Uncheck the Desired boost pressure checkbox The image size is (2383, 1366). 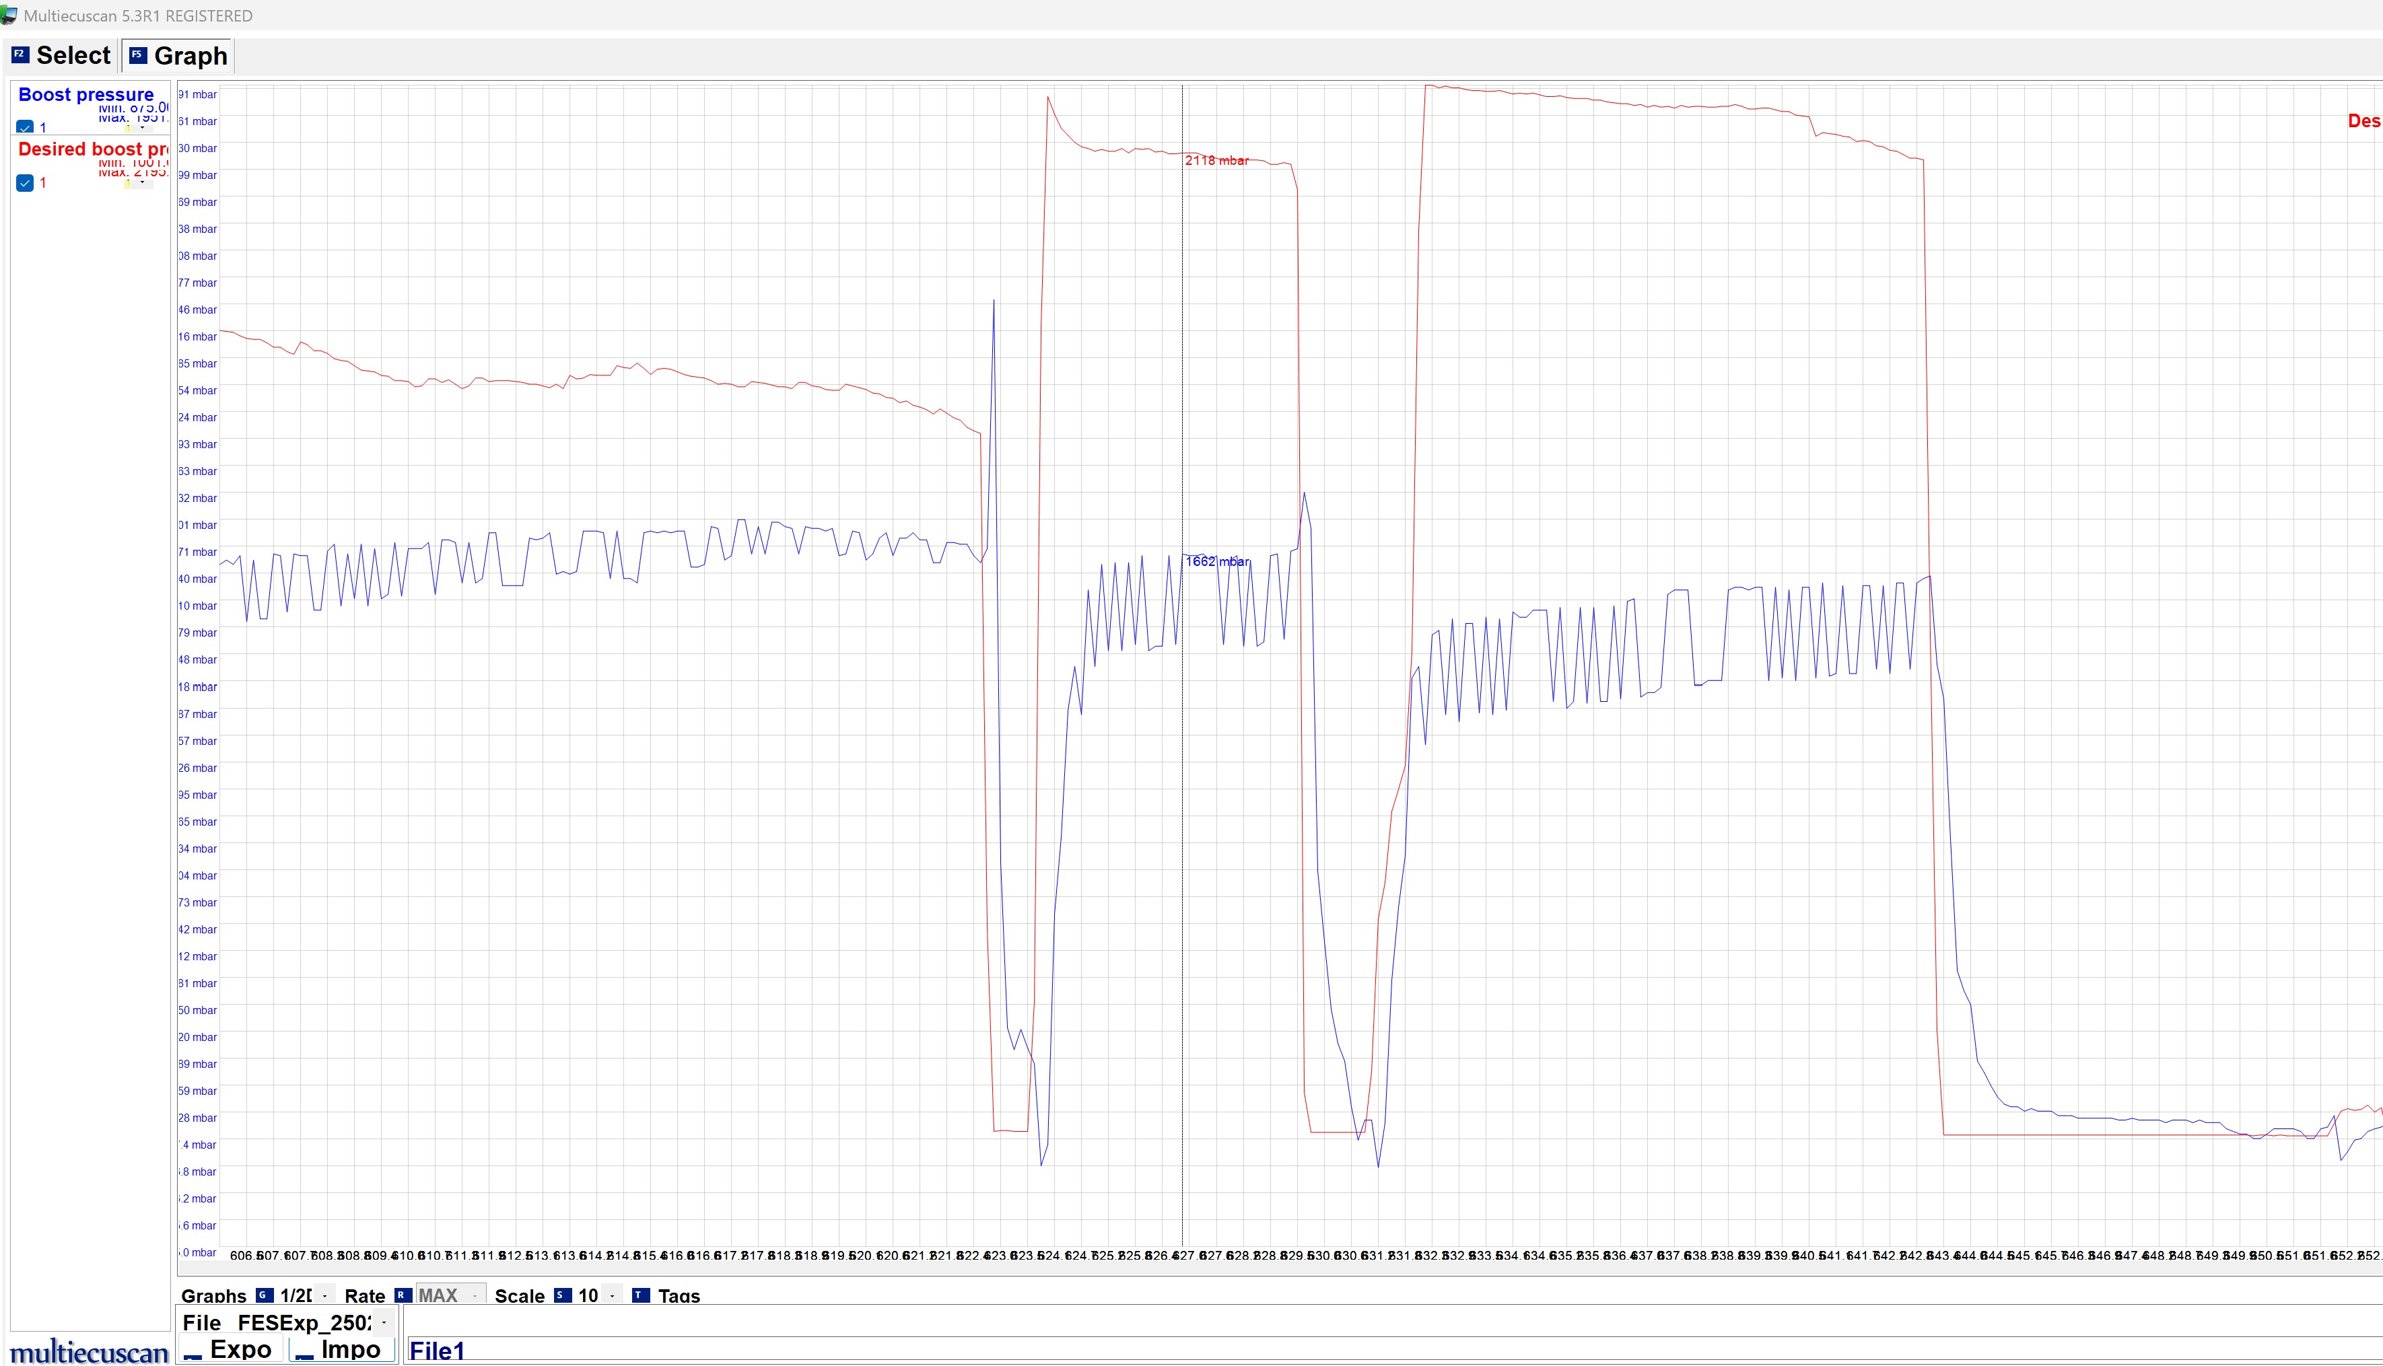[26, 183]
